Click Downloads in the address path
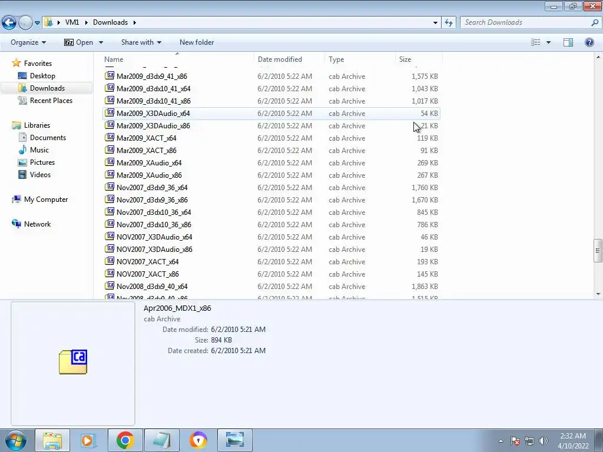This screenshot has width=603, height=452. pos(110,22)
